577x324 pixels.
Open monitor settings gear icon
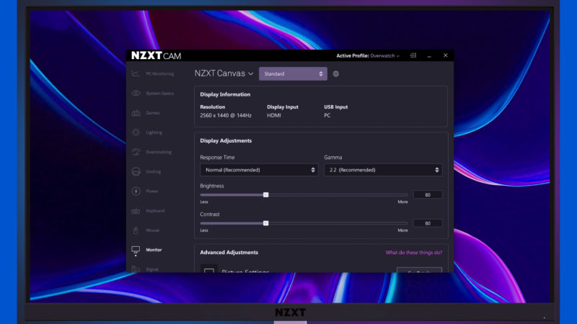[x=336, y=74]
